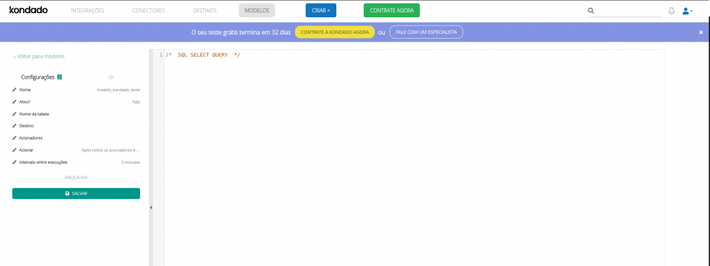
Task: Edit Ativo? using its pencil icon
Action: tap(15, 102)
